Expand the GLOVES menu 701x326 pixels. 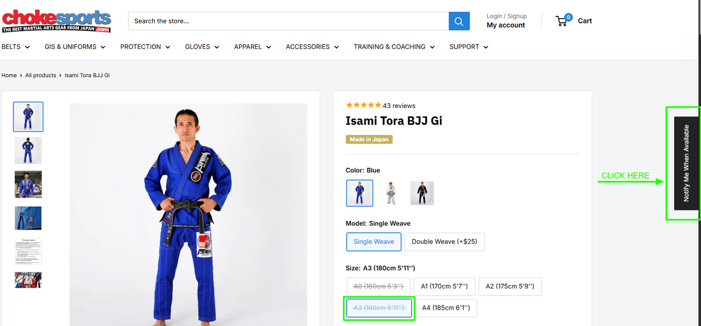(202, 47)
